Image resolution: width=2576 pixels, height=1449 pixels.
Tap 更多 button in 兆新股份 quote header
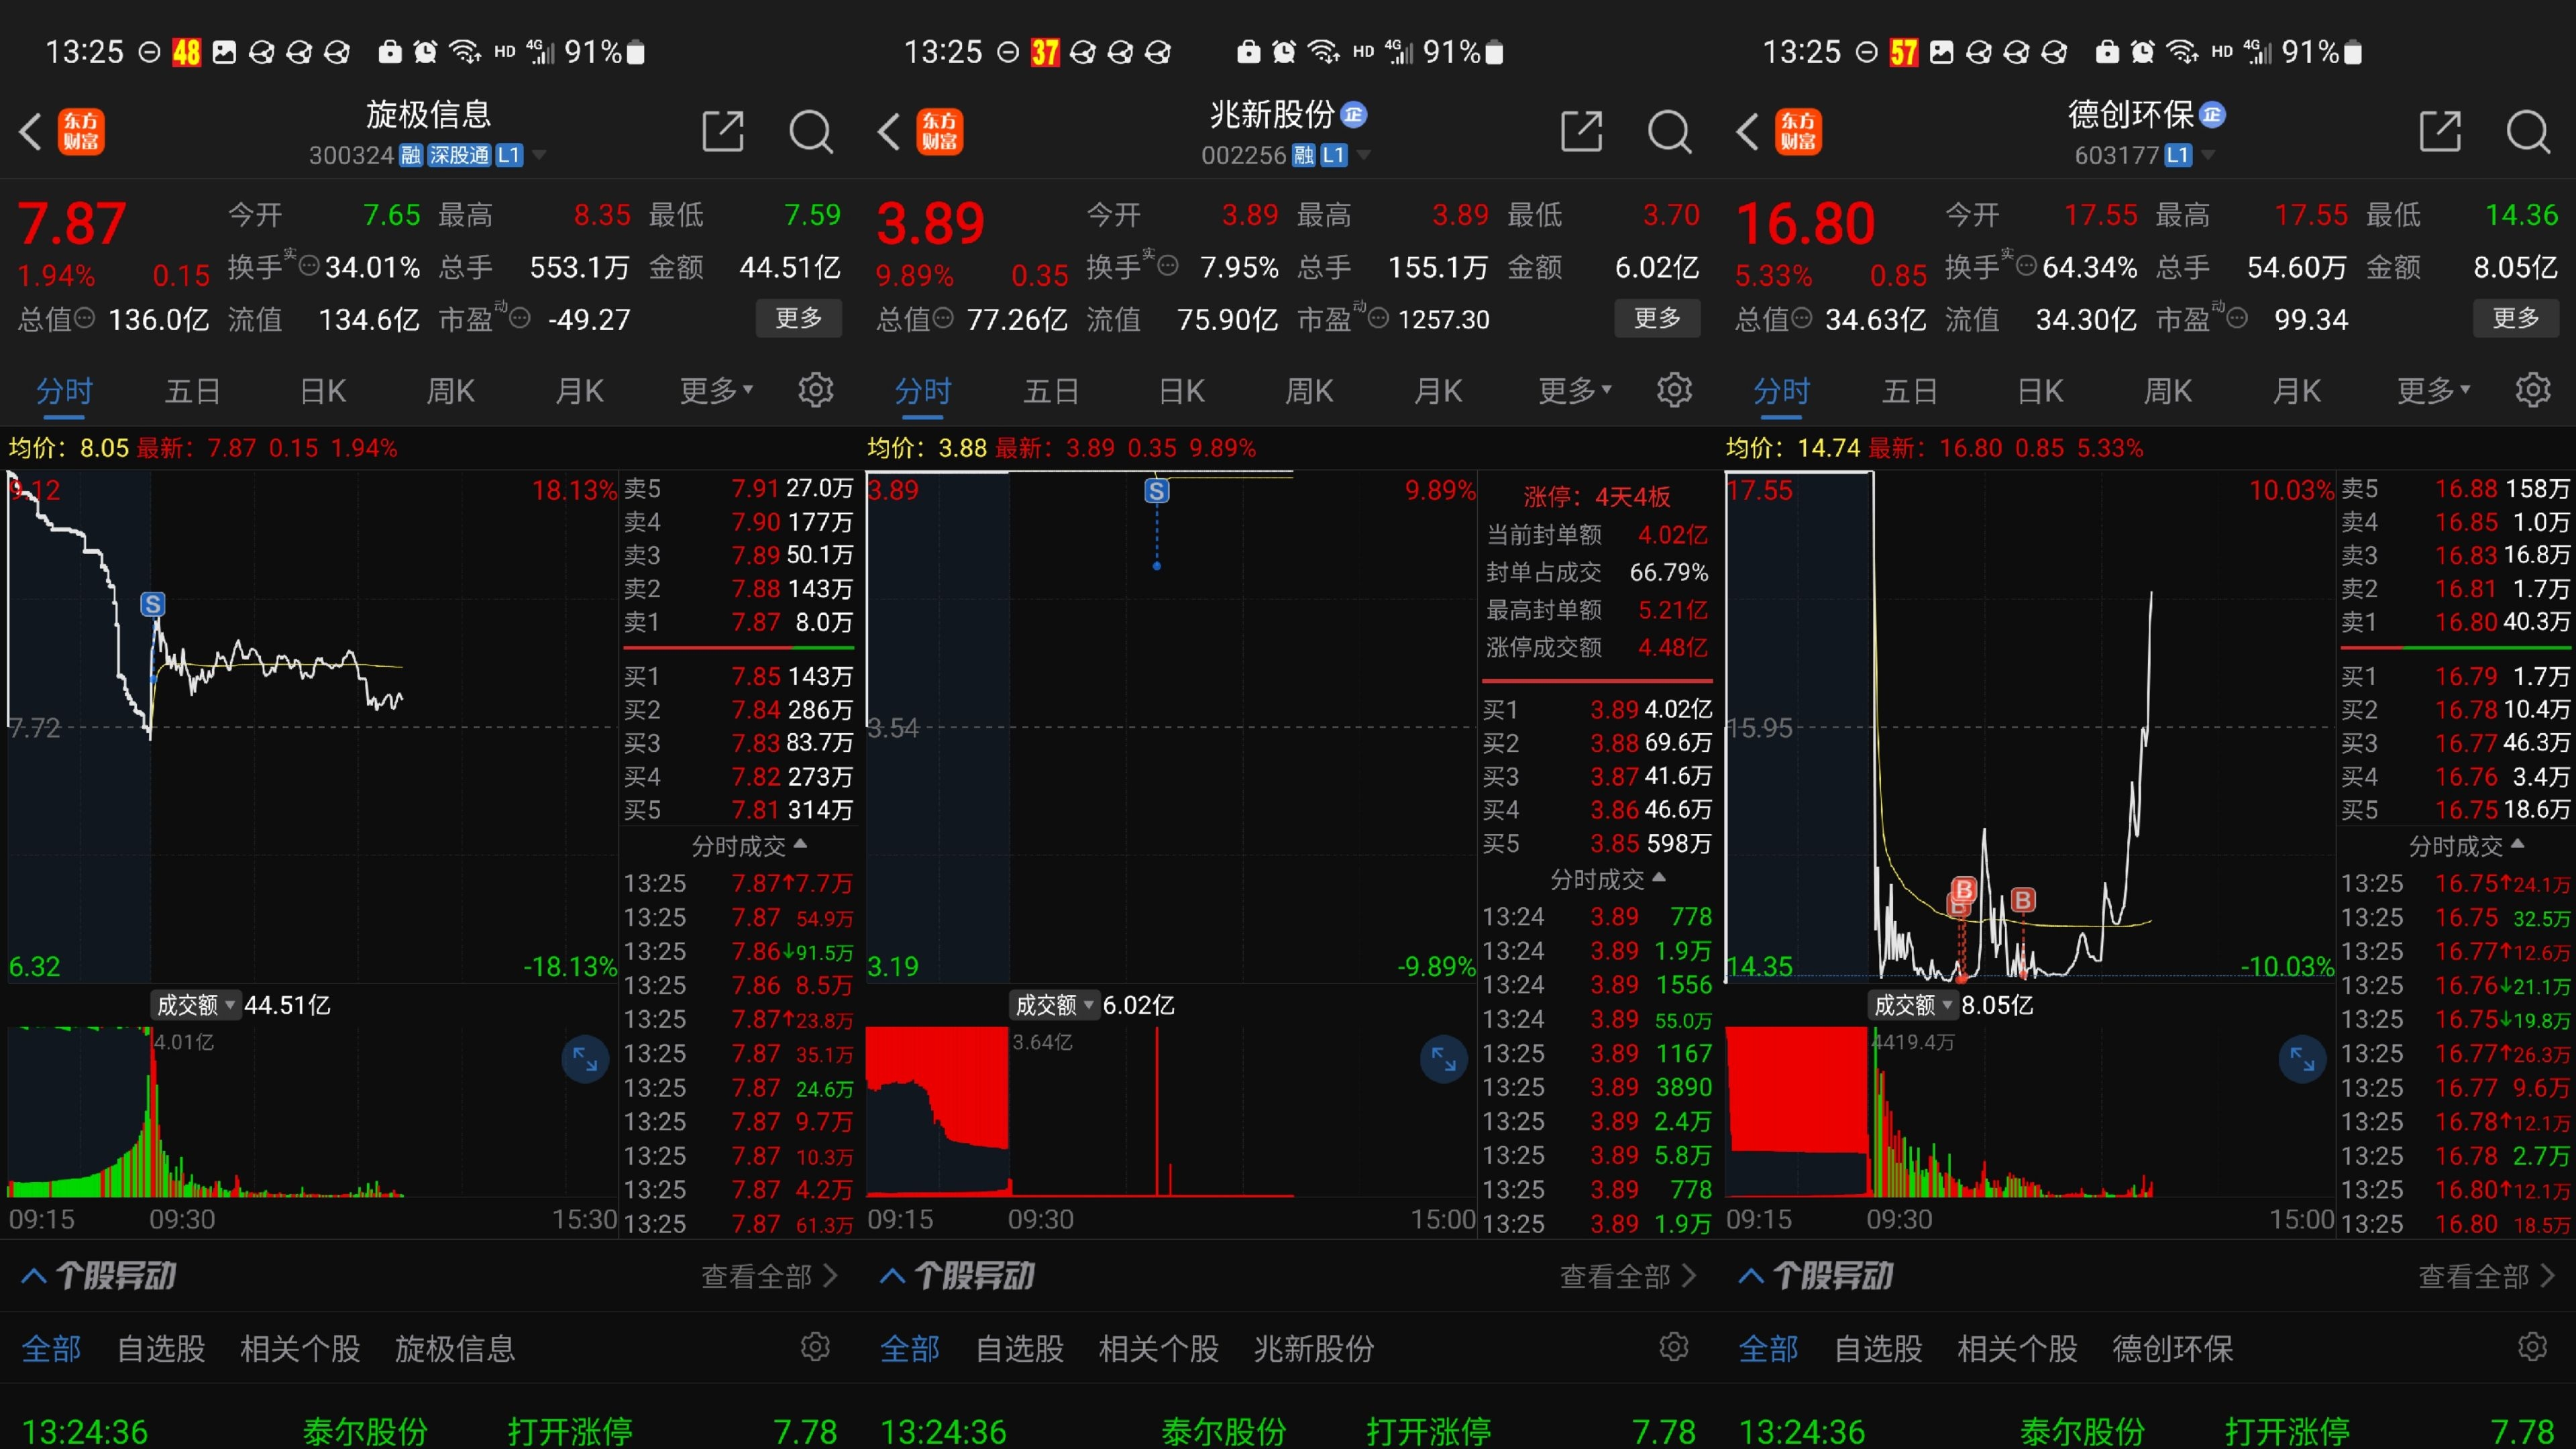[1657, 318]
